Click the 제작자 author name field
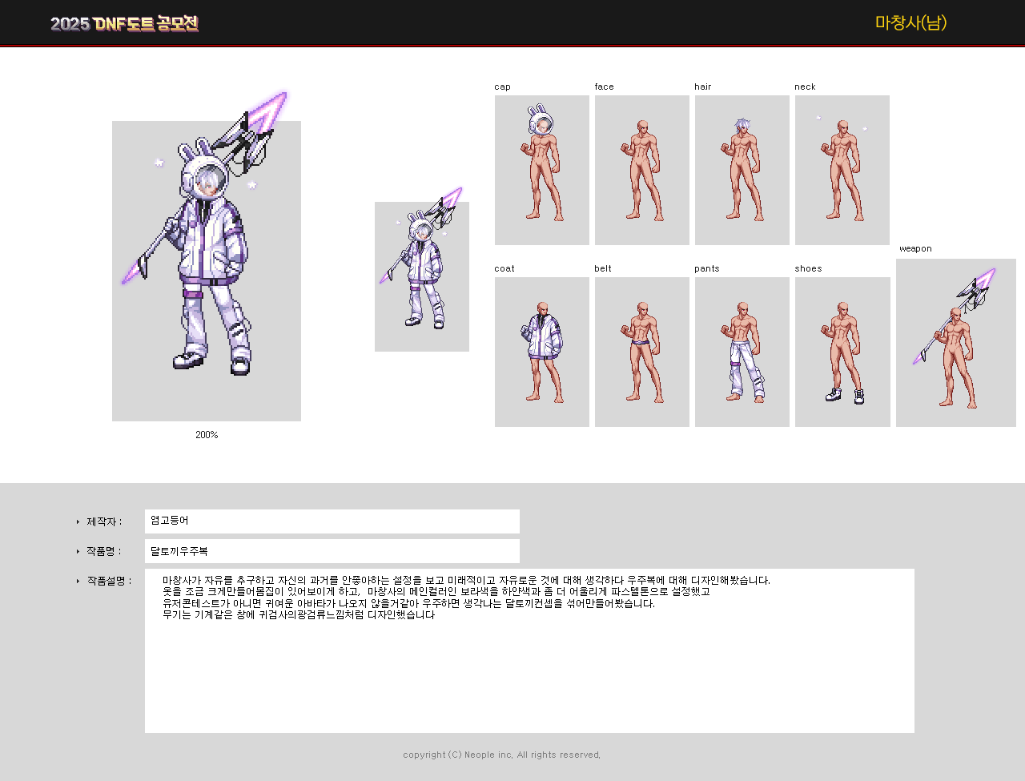This screenshot has height=781, width=1025. [x=332, y=521]
